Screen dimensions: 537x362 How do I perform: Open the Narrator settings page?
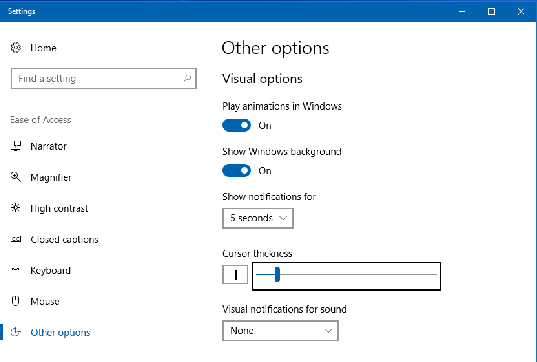48,146
